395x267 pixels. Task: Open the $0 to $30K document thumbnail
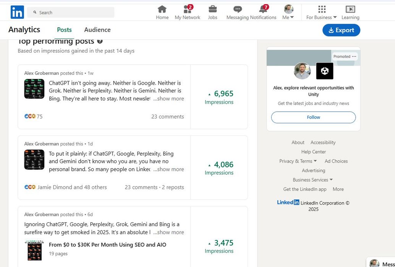click(34, 250)
